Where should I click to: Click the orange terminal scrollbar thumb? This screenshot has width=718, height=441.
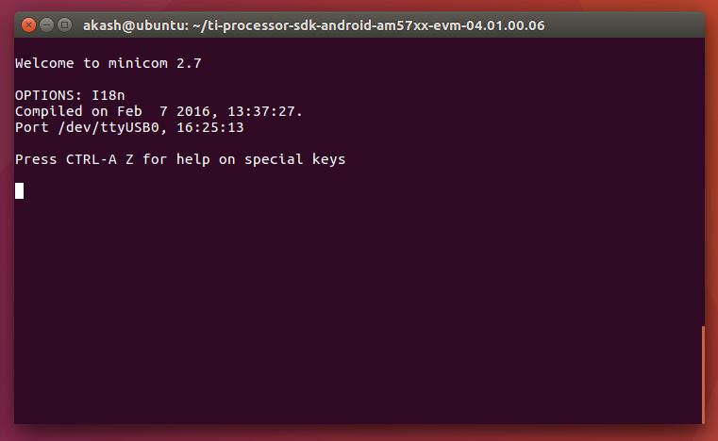click(x=702, y=374)
